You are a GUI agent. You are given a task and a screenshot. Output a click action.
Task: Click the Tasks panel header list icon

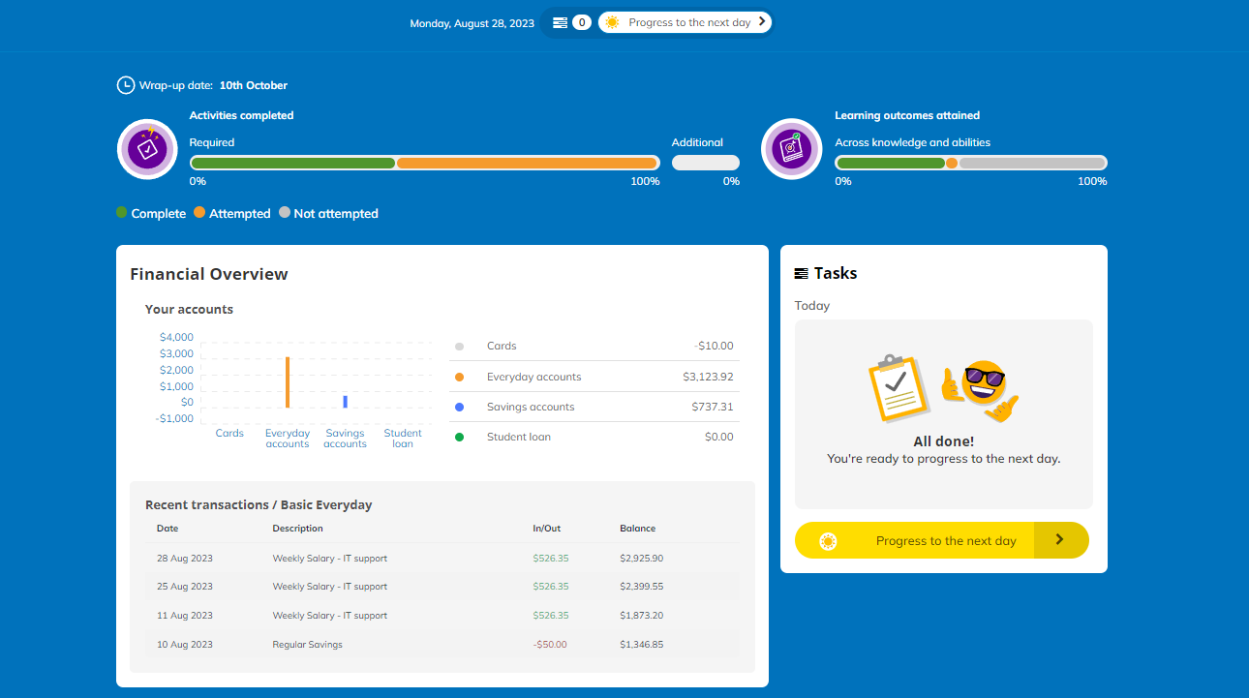point(801,274)
